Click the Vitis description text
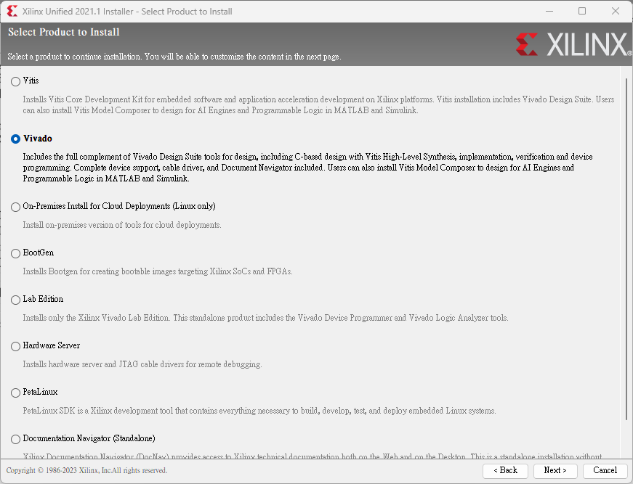This screenshot has width=633, height=484. coord(318,104)
